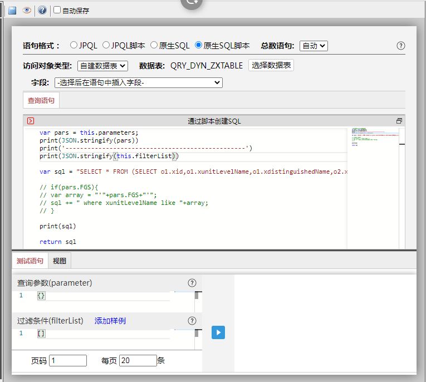
Task: Select the 原生SQL radio option
Action: pyautogui.click(x=154, y=45)
